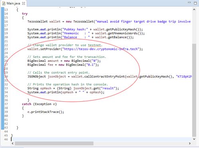Click vertical scrollbar up arrow
Screen dimensions: 199x148
point(194,10)
